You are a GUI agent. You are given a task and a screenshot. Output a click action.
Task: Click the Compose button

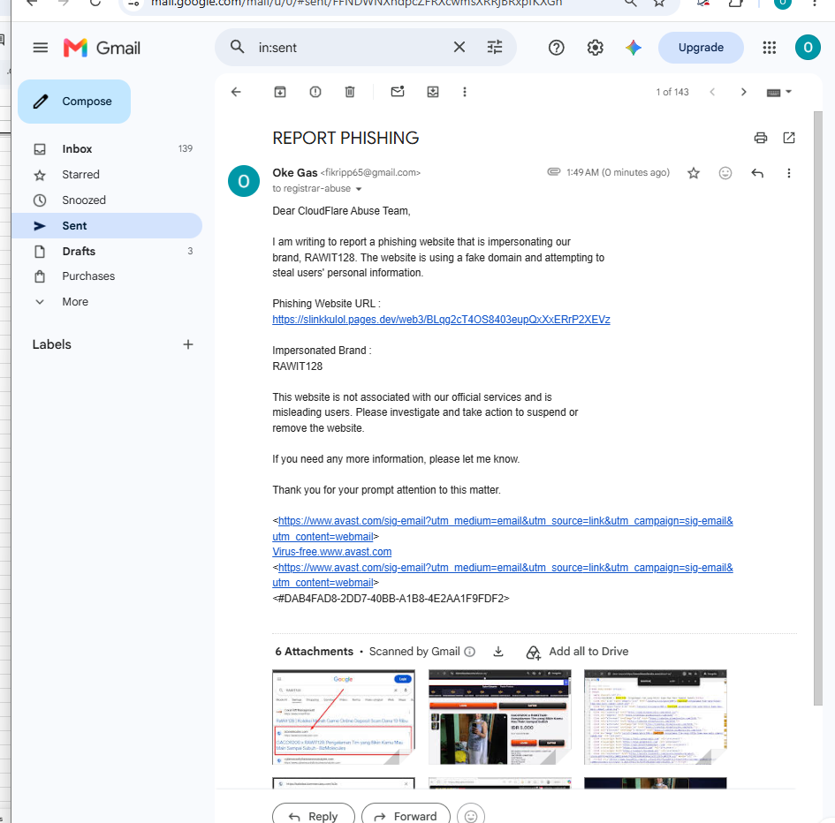pos(74,102)
